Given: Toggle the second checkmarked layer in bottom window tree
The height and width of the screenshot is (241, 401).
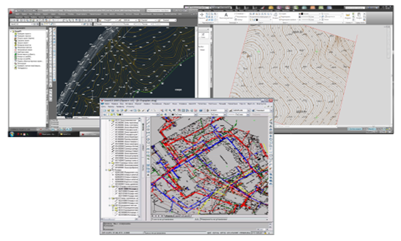Looking at the screenshot, I should pyautogui.click(x=113, y=125).
